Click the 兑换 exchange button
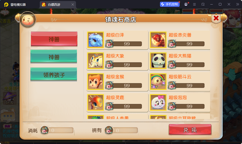 [x=190, y=130]
